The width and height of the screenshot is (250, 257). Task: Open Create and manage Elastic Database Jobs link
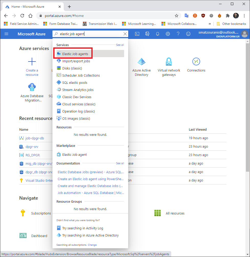click(90, 186)
